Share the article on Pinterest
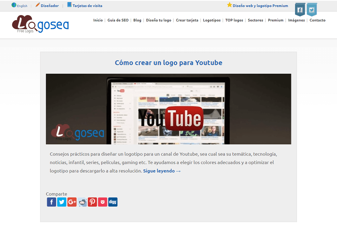Viewport: 337px width, 225px height. point(92,202)
